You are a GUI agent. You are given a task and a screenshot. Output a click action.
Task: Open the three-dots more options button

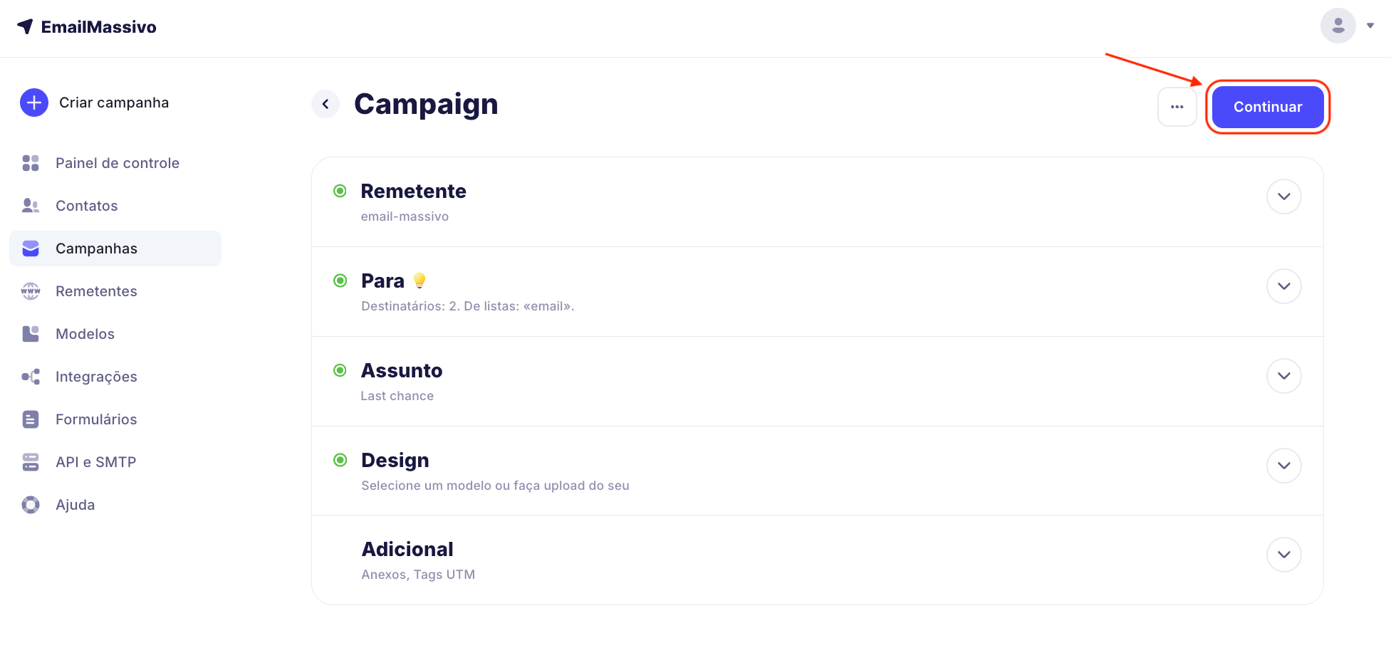pyautogui.click(x=1177, y=107)
